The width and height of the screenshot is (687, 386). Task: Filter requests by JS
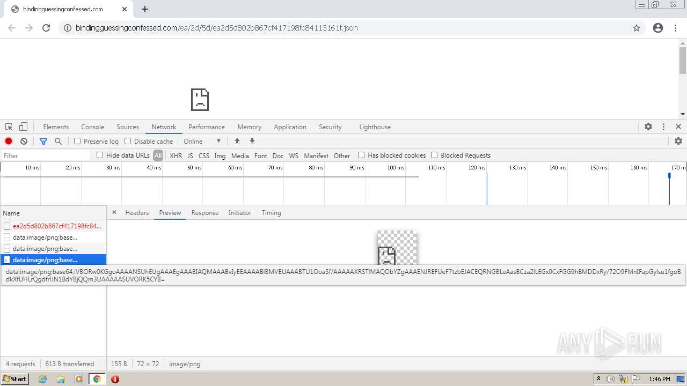pos(190,155)
